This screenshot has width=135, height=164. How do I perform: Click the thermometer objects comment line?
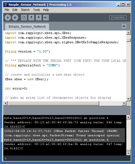(x=58, y=98)
